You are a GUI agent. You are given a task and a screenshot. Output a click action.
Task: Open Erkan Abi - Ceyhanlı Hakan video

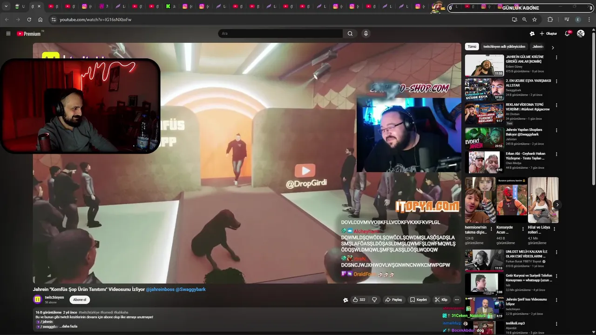pos(525,156)
